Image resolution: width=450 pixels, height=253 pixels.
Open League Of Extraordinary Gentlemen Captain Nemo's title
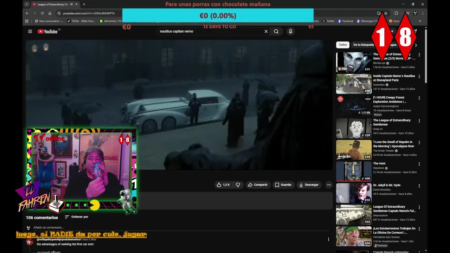[394, 209]
